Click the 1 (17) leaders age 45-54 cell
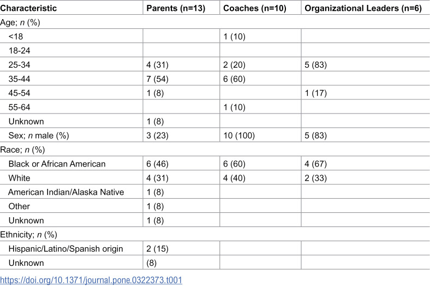This screenshot has width=430, height=286. (315, 93)
